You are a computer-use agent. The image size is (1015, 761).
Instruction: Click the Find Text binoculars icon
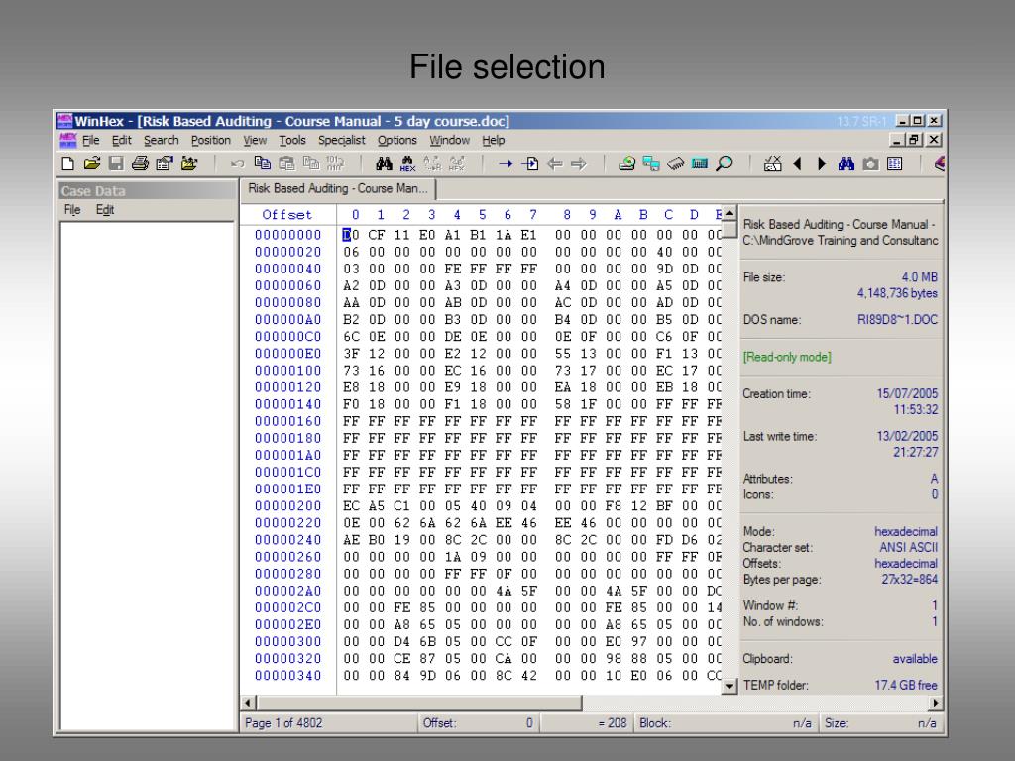[384, 163]
